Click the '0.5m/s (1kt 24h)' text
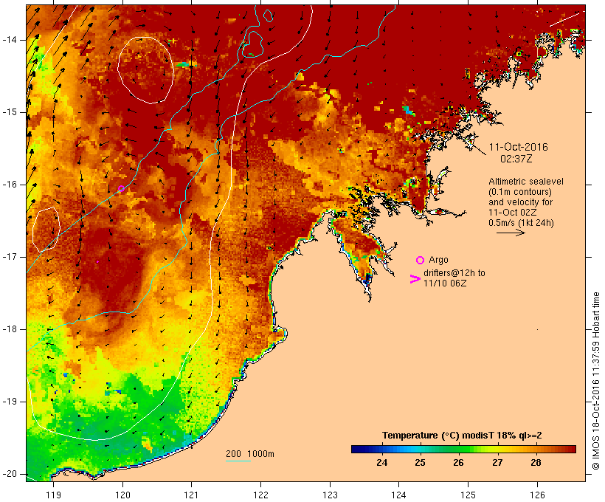 pos(521,223)
